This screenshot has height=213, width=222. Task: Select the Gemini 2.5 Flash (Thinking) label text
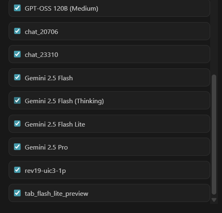(x=64, y=101)
